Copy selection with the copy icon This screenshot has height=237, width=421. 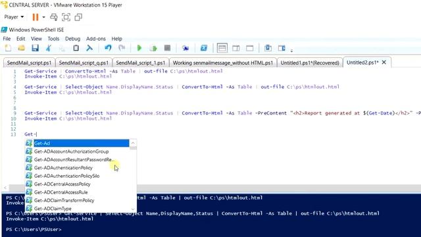click(x=62, y=48)
